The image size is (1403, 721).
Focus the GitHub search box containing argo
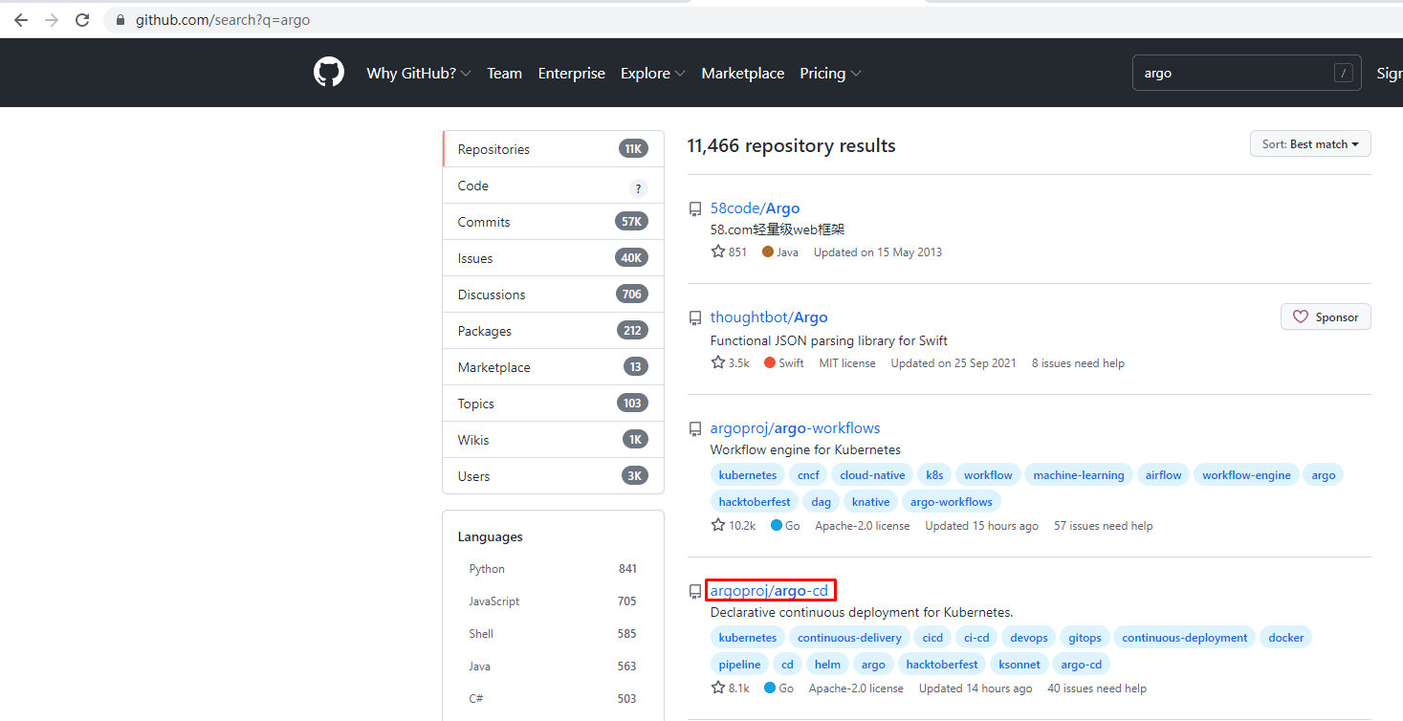pyautogui.click(x=1247, y=73)
